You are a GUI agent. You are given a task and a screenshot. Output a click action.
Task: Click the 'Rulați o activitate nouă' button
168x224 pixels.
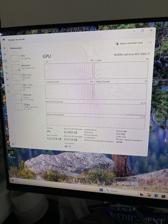129,43
